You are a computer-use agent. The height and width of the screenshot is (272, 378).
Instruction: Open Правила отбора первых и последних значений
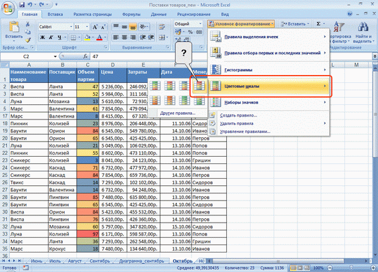pyautogui.click(x=268, y=53)
